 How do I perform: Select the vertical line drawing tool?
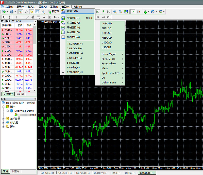(16, 17)
